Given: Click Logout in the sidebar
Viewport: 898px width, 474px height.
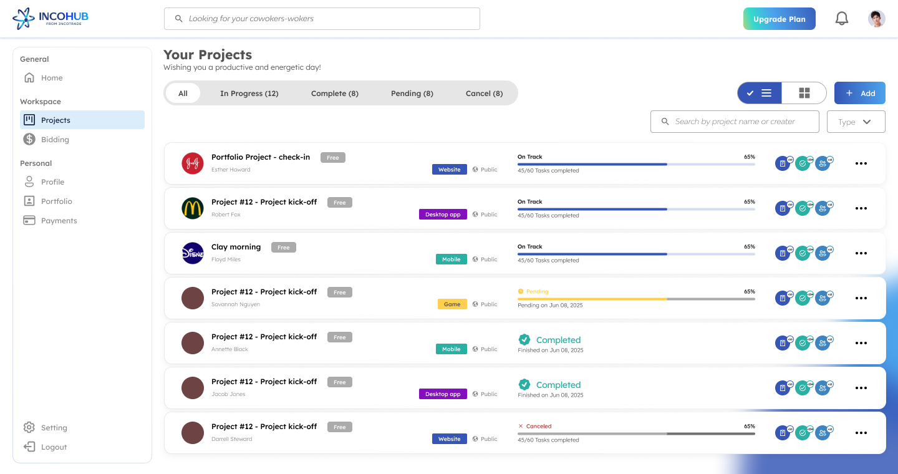Looking at the screenshot, I should coord(82,447).
